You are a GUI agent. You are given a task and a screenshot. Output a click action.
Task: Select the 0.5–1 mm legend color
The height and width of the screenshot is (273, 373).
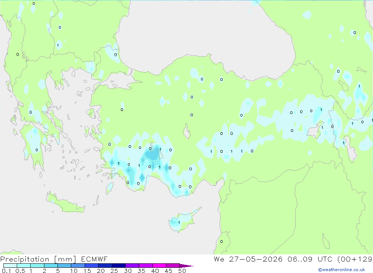[24, 266]
